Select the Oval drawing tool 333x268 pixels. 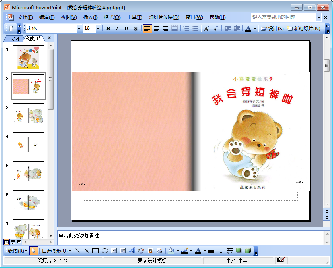[104, 251]
